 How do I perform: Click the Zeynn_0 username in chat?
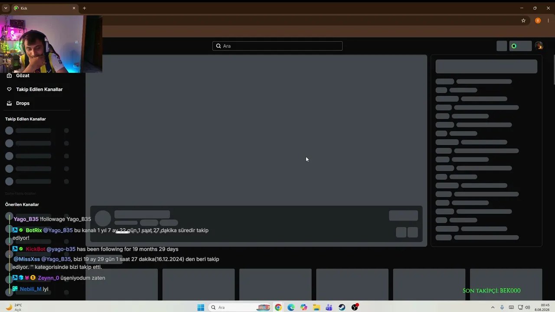(48, 278)
